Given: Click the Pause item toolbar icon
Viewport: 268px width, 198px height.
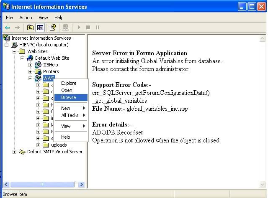Looking at the screenshot, I should point(98,28).
